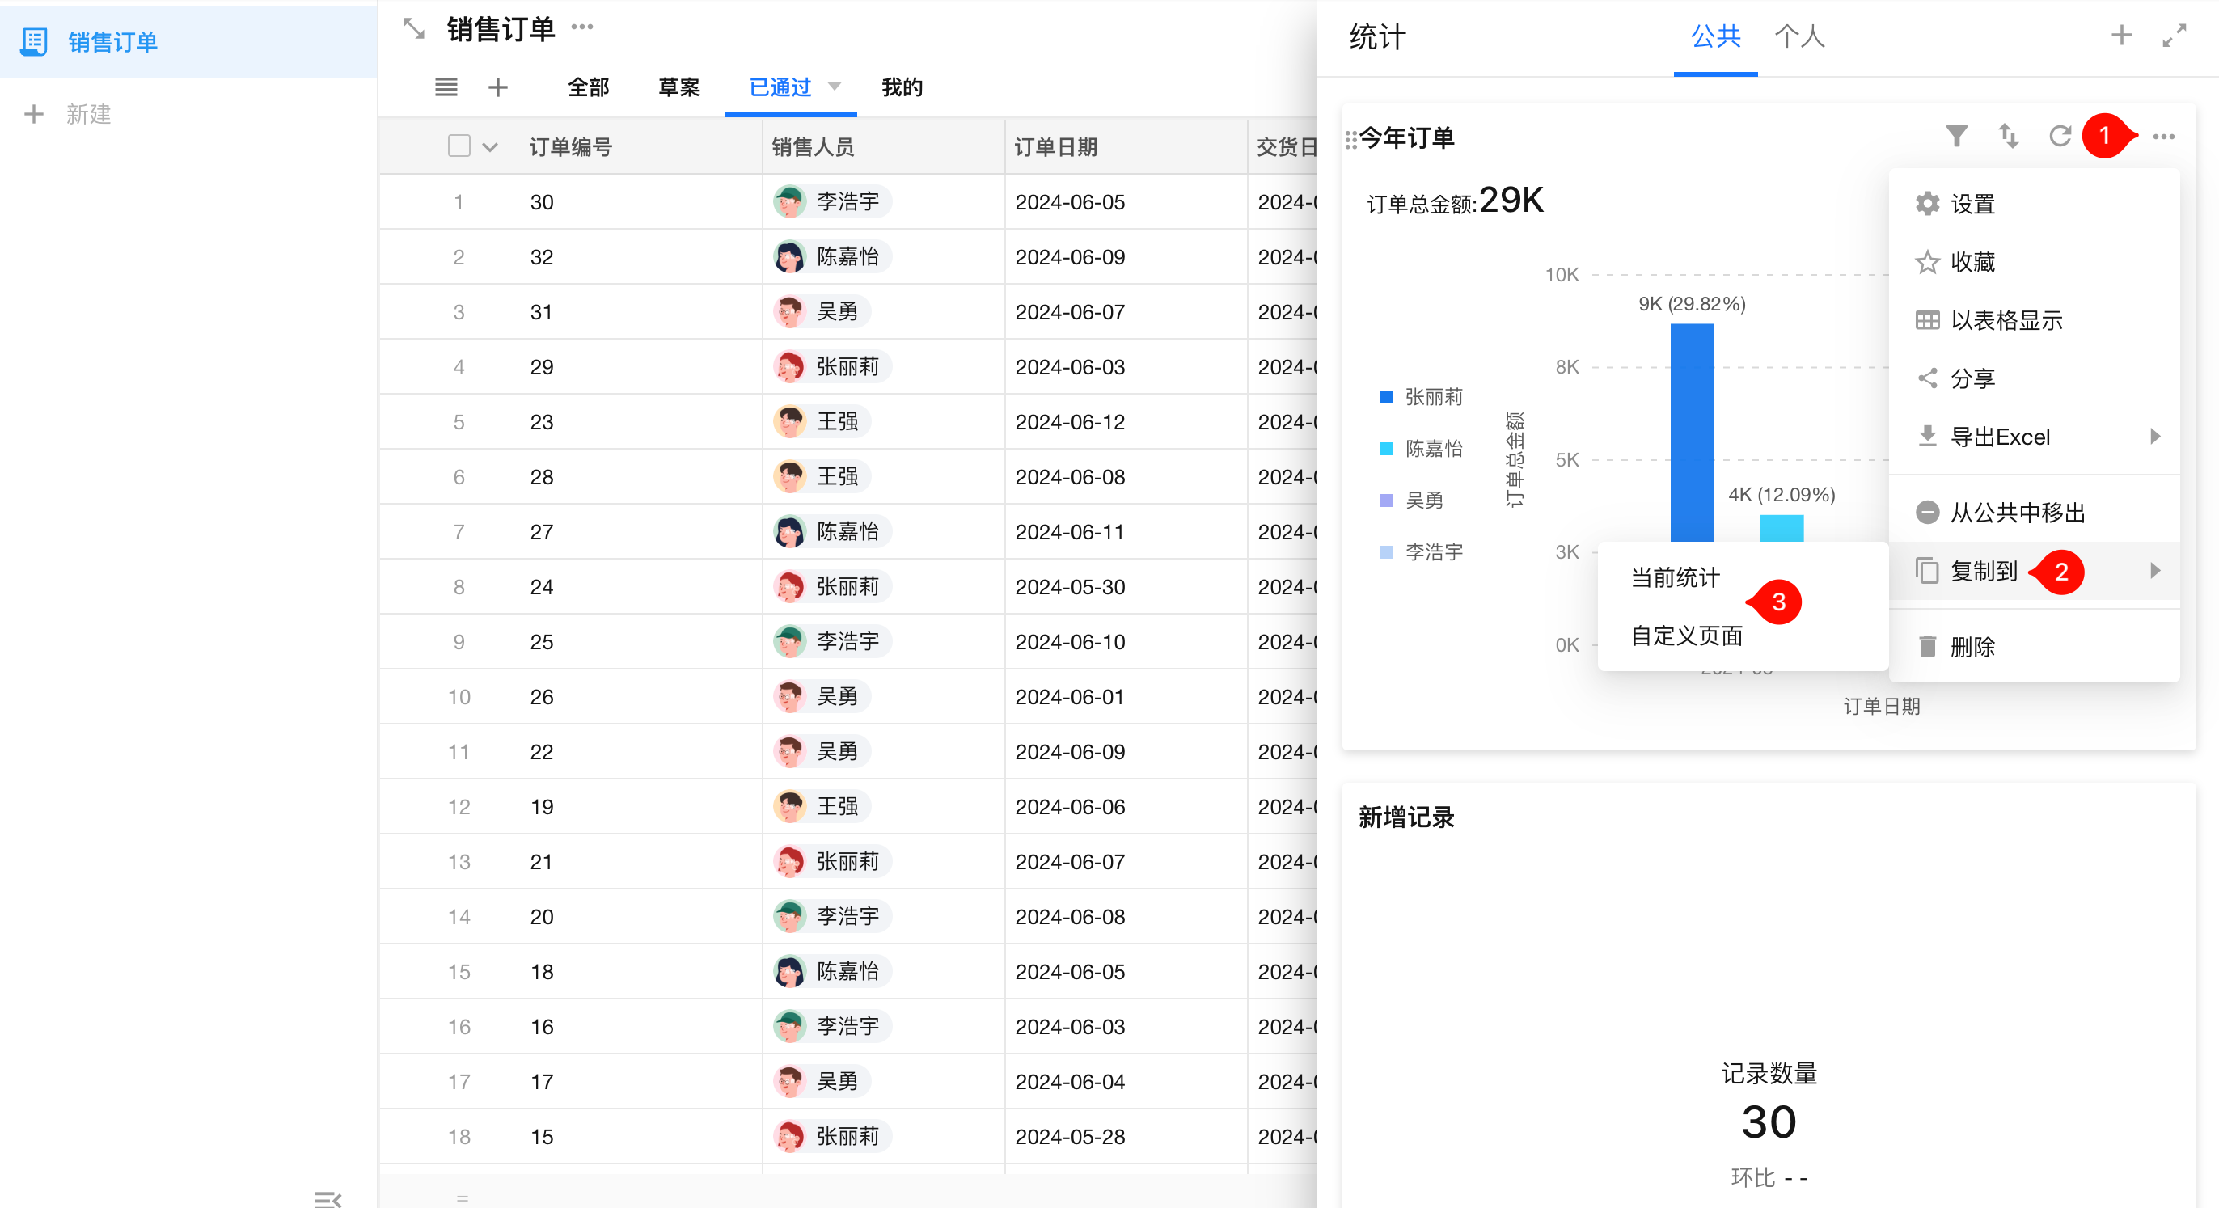
Task: Choose 自定义页面 in copy-to submenu
Action: [1686, 636]
